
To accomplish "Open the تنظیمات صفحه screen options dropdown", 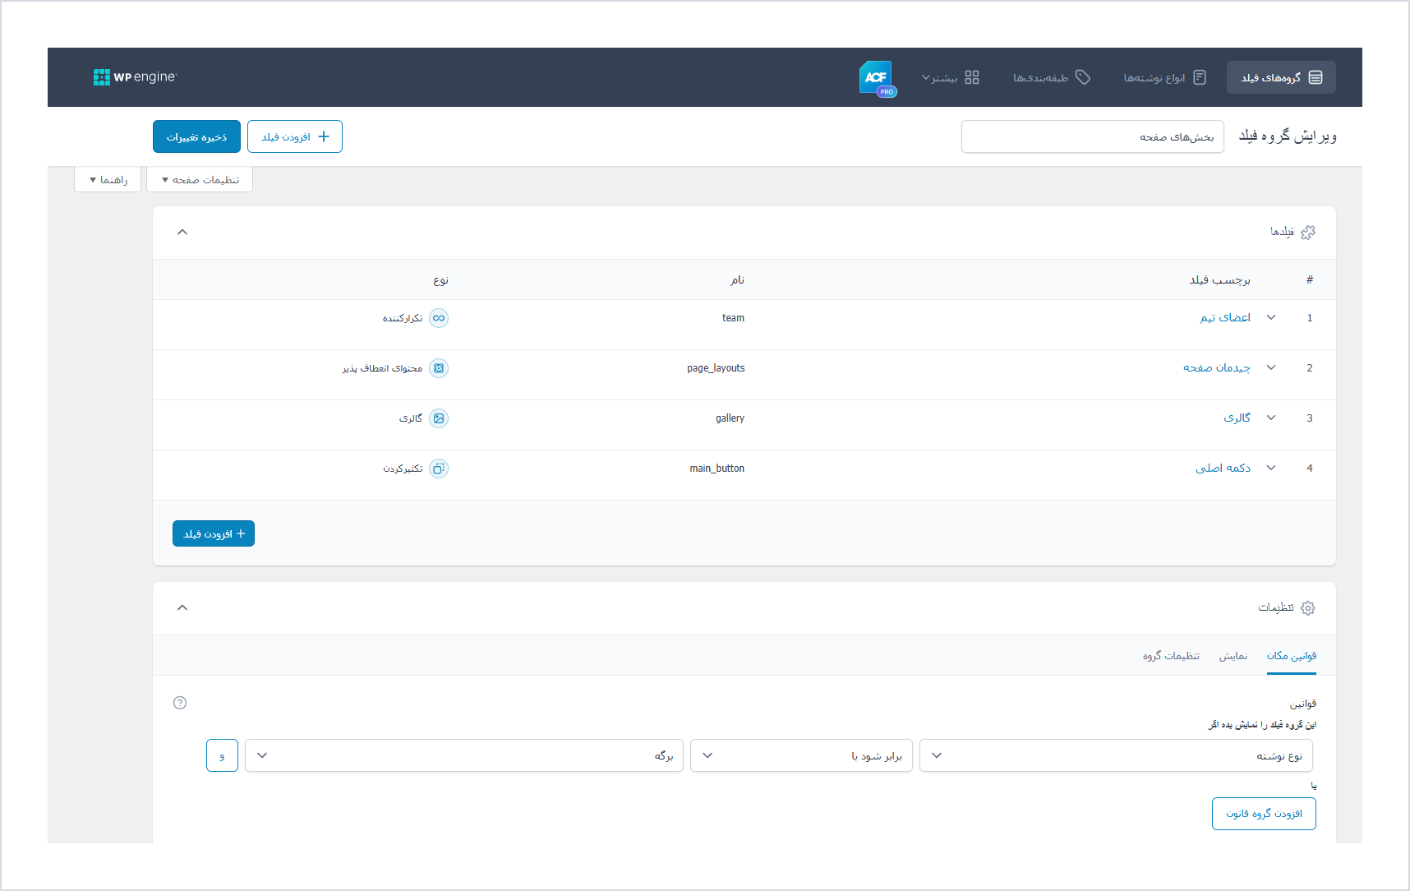I will click(200, 179).
